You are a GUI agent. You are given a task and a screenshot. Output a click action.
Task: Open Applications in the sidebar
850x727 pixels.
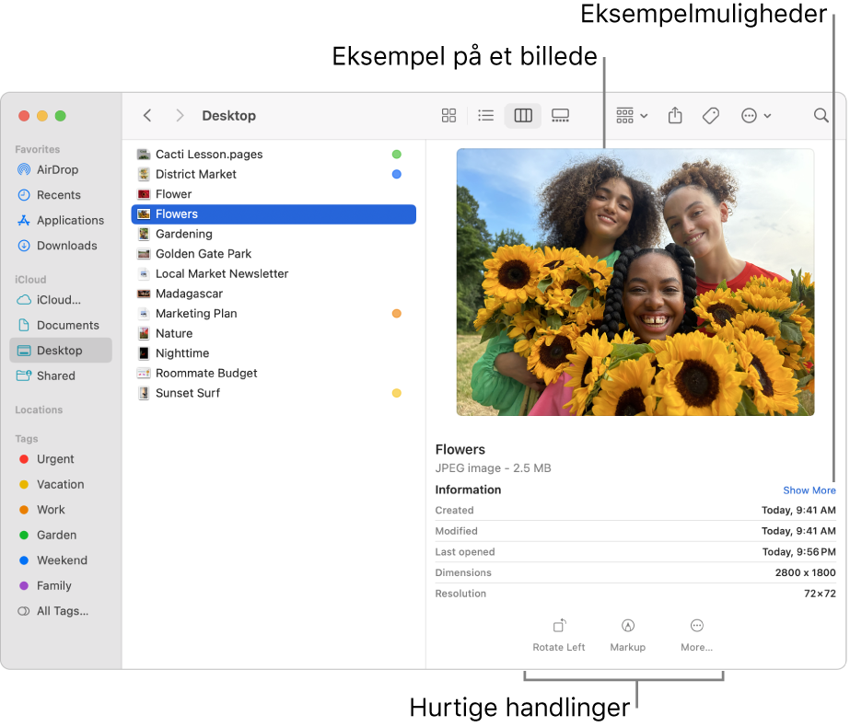(60, 221)
